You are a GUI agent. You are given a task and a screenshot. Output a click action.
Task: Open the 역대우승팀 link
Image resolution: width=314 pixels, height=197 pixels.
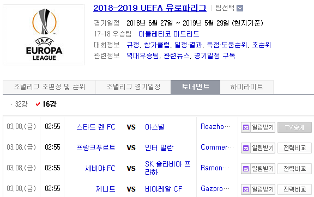point(143,56)
